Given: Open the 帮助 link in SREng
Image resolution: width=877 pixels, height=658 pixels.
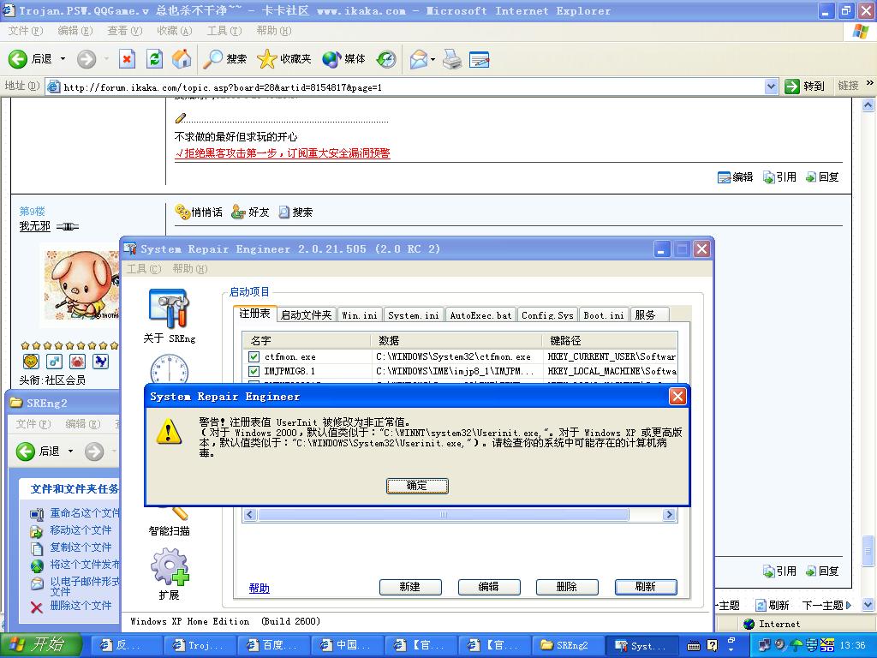Looking at the screenshot, I should [259, 588].
